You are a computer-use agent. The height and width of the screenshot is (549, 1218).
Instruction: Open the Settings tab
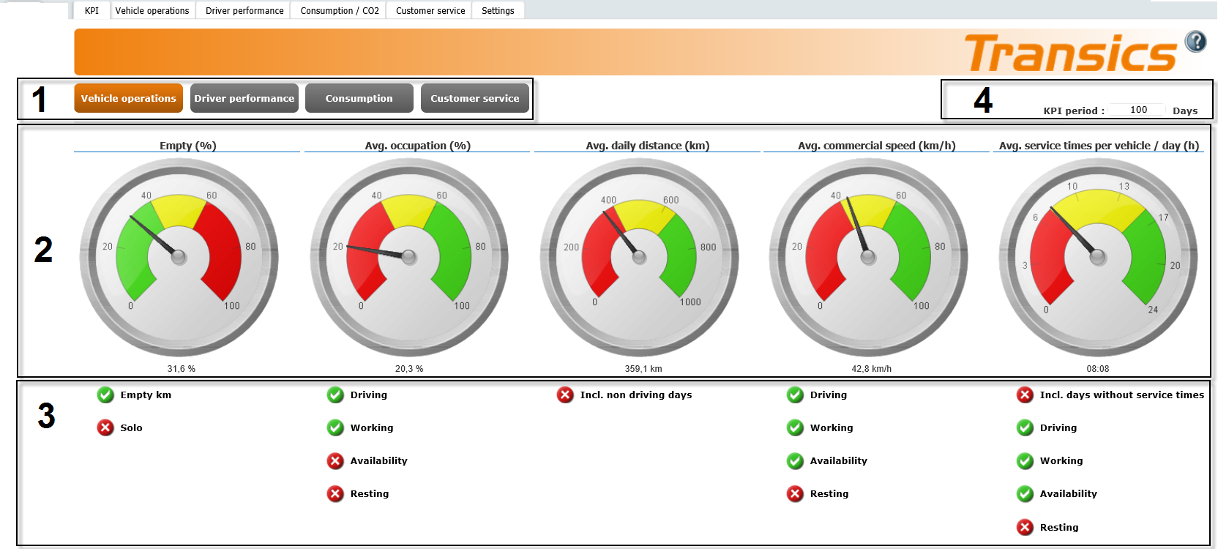(498, 11)
